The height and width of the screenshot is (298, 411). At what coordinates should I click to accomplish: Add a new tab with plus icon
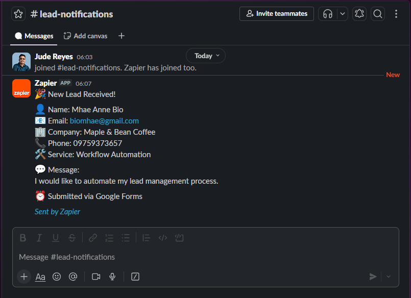point(122,36)
